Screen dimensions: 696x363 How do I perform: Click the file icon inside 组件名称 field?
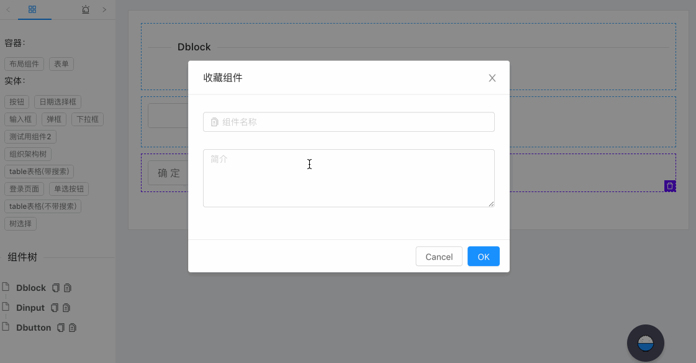point(214,122)
